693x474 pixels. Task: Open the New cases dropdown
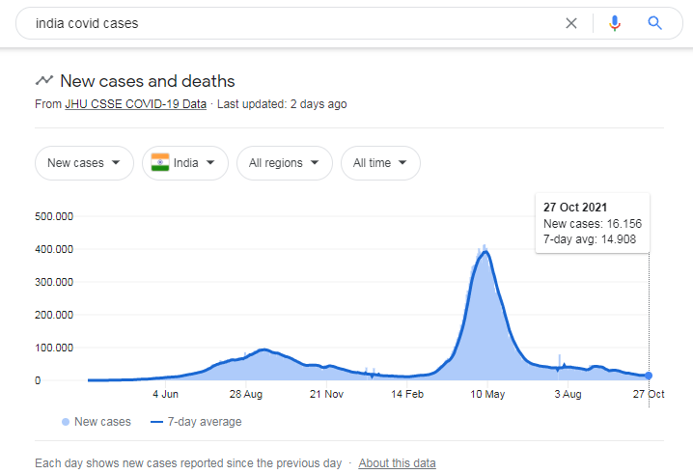[x=84, y=163]
